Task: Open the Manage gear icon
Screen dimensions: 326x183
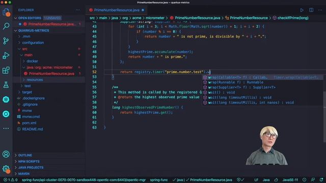Action: pyautogui.click(x=6, y=169)
